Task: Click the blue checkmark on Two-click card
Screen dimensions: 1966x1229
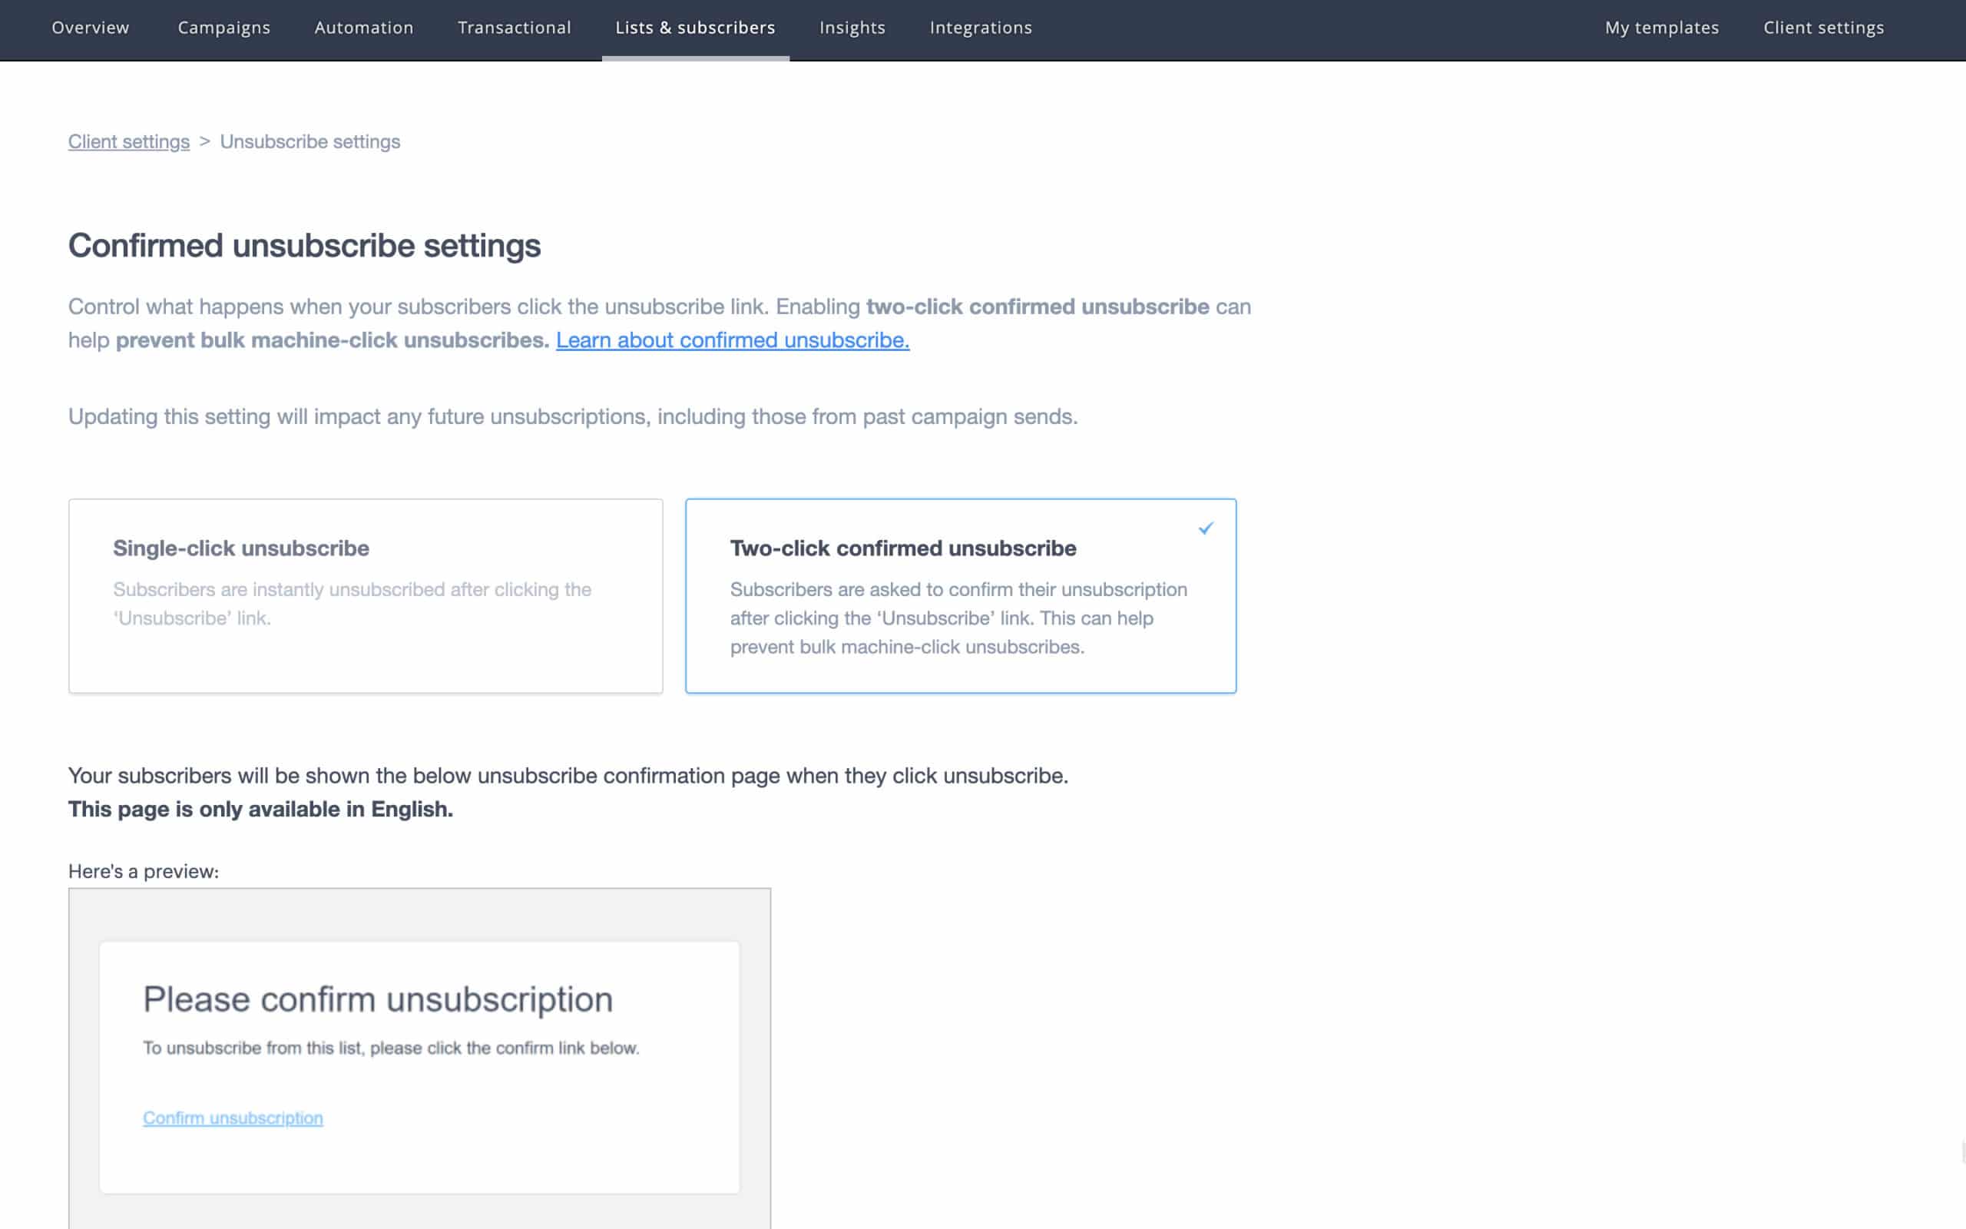Action: pos(1206,528)
